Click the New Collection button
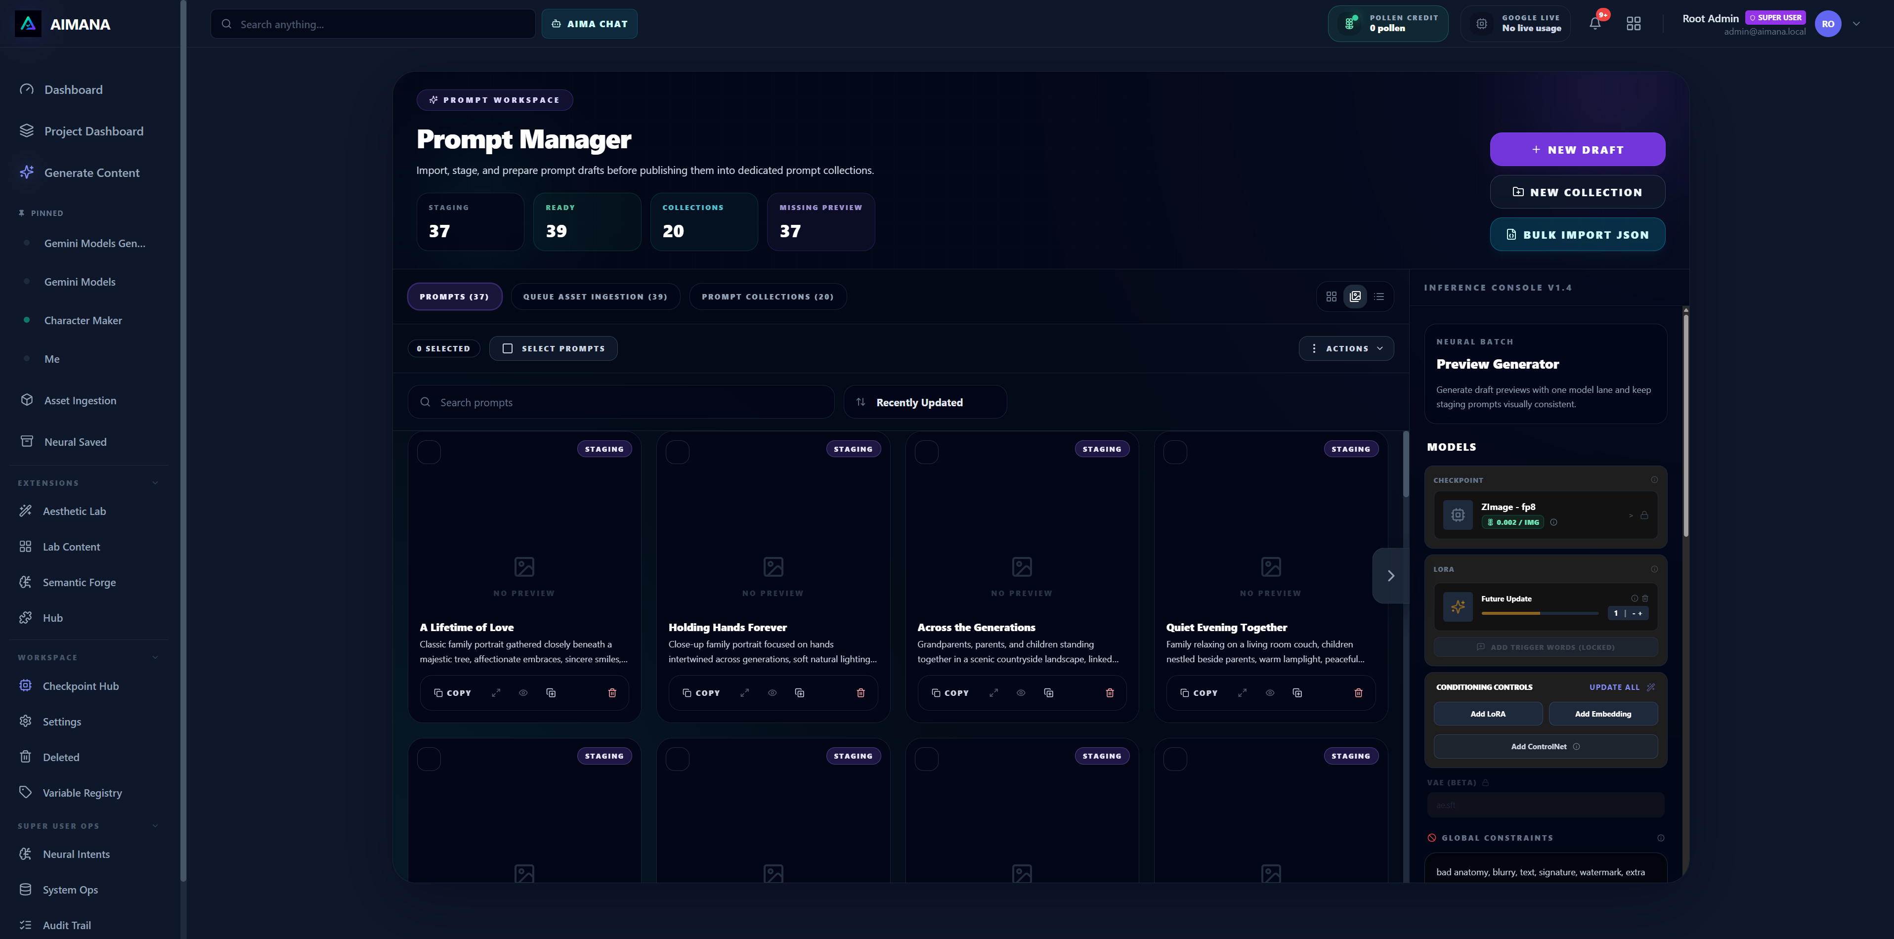Screen dimensions: 1894x939 point(1577,192)
